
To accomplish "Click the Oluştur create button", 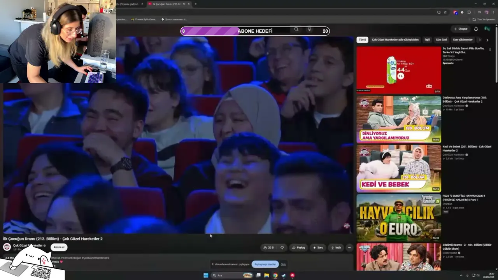I will point(461,29).
